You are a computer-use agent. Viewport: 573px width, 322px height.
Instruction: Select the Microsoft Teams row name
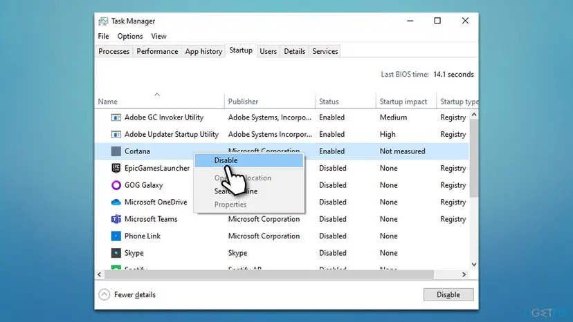click(151, 219)
